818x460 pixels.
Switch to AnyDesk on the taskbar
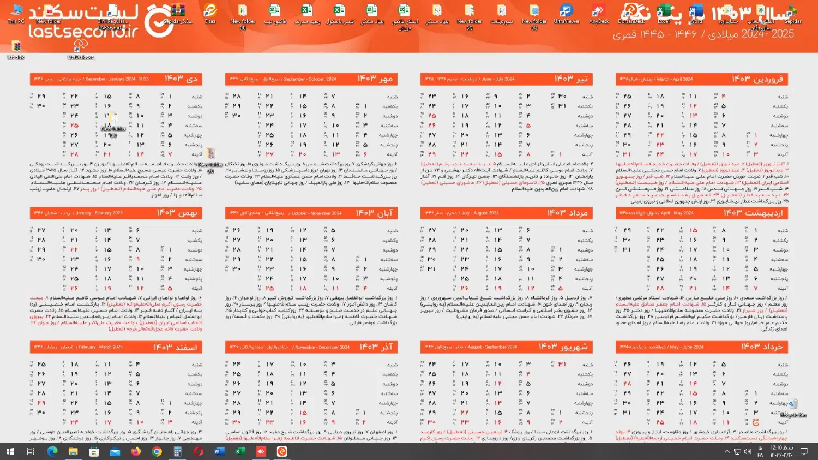pyautogui.click(x=261, y=451)
